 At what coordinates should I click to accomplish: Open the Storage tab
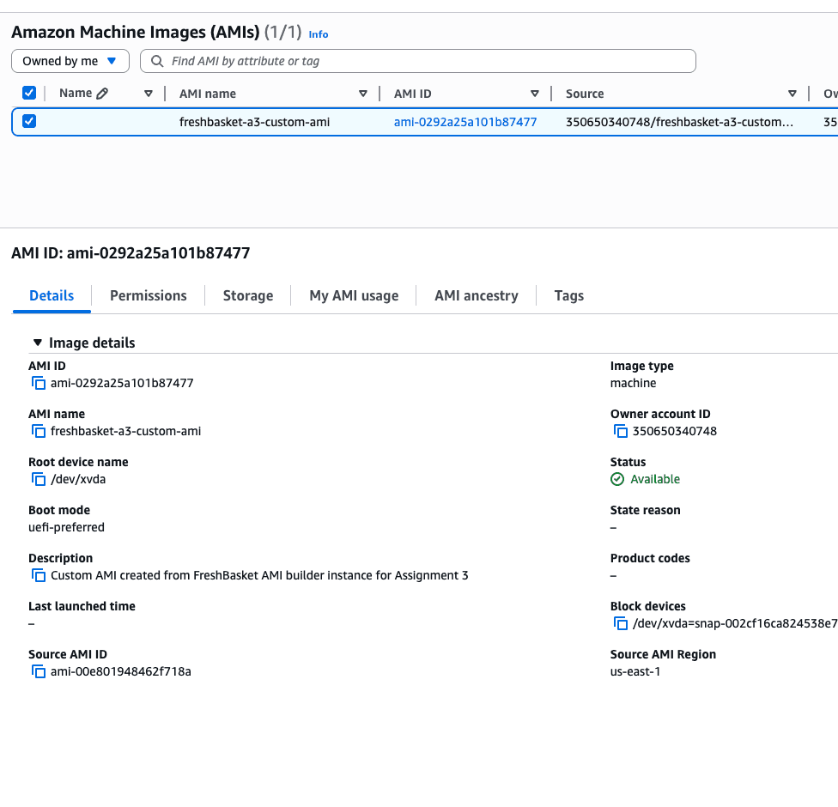248,295
